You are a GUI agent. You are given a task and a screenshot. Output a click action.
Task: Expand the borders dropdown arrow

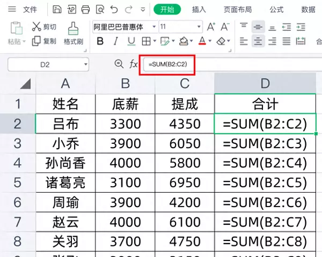coord(155,41)
